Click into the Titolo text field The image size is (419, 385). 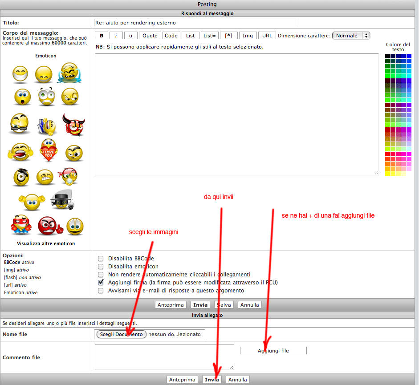195,23
